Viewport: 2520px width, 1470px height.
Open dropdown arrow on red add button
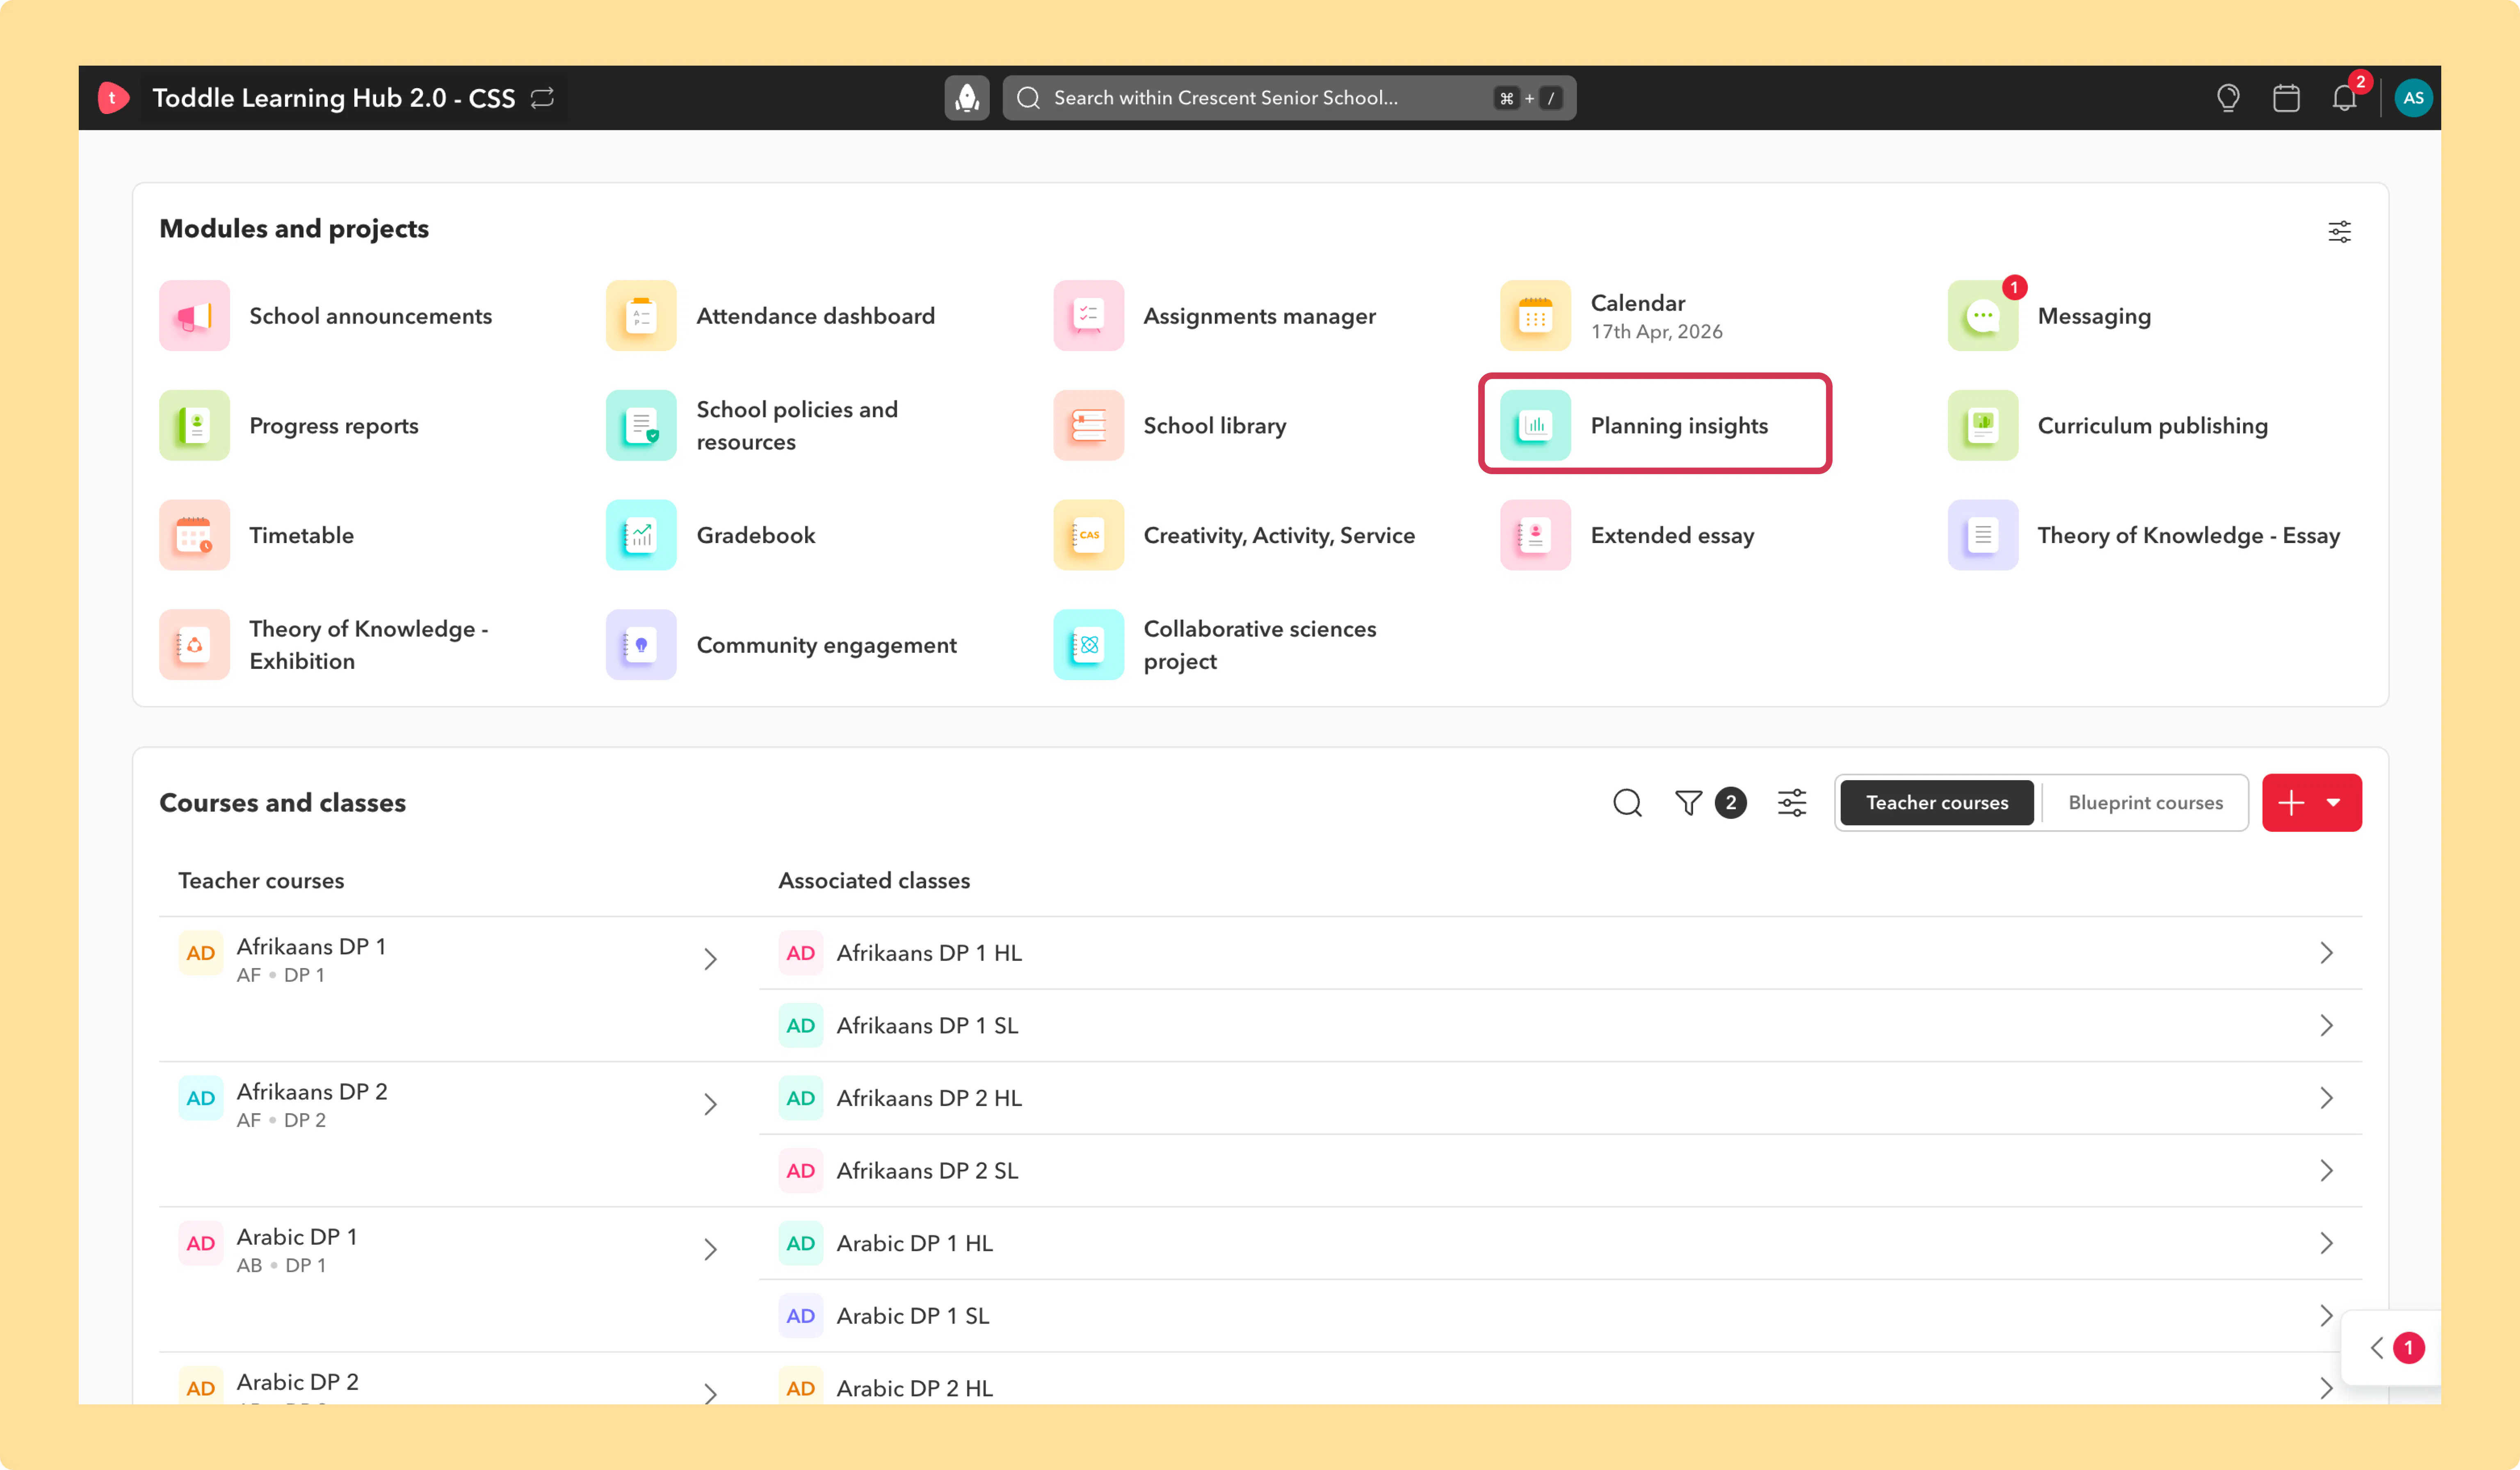(x=2333, y=803)
